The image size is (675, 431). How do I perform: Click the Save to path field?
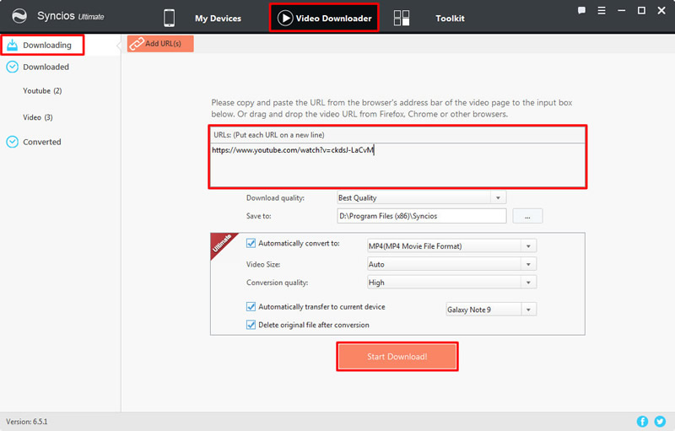(x=421, y=216)
